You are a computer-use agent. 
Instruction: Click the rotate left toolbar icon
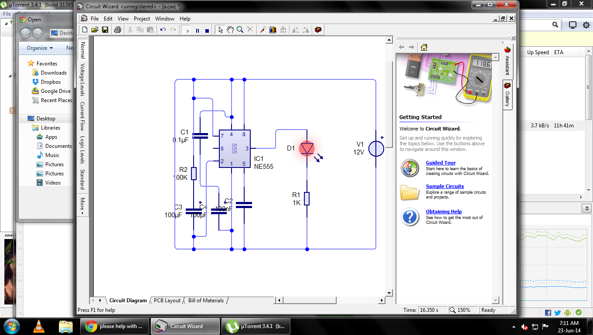(x=296, y=30)
